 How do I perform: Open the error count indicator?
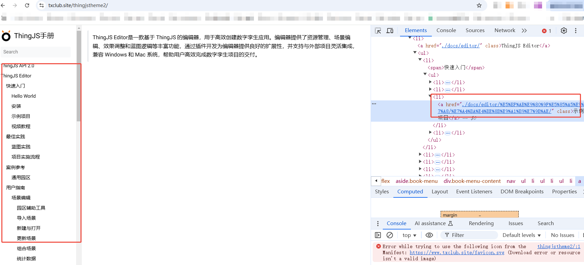[x=546, y=31]
